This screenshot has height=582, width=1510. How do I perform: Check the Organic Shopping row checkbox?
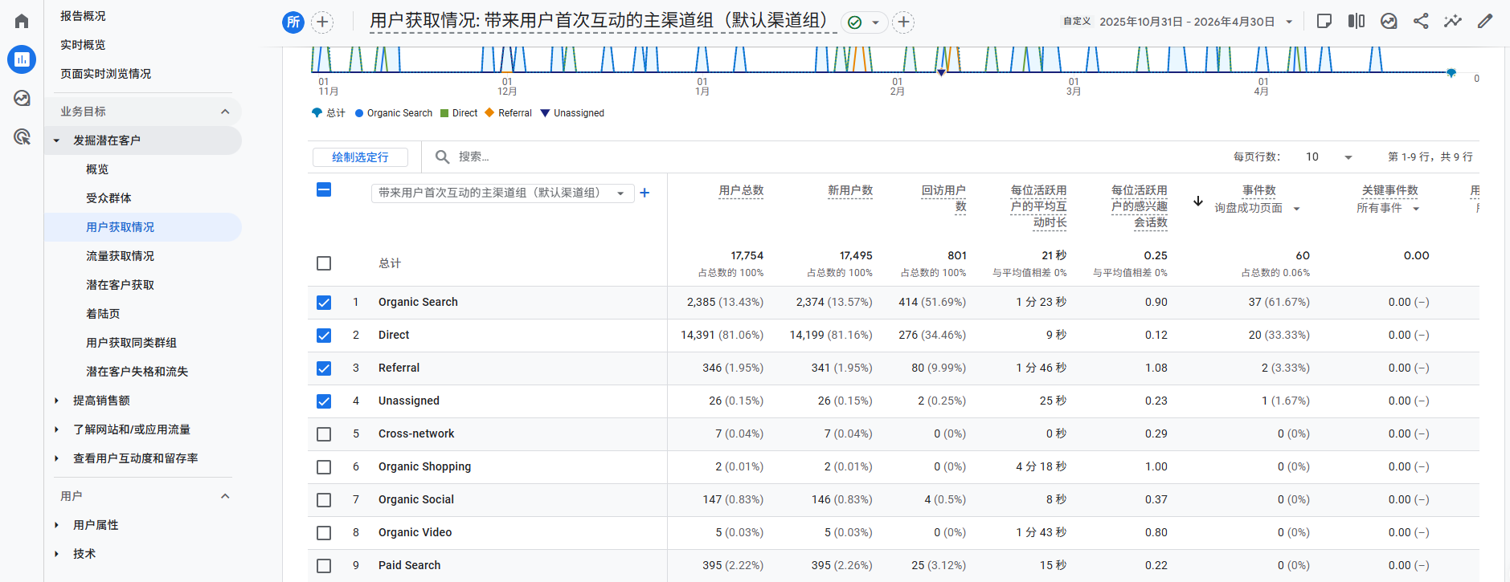point(324,467)
